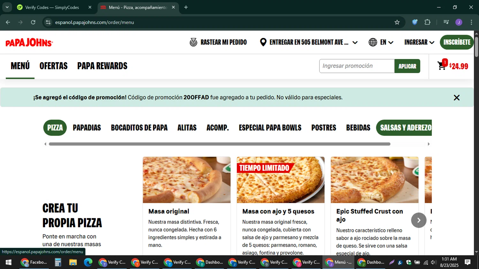Image resolution: width=479 pixels, height=269 pixels.
Task: Open File Explorer from taskbar
Action: tap(73, 262)
